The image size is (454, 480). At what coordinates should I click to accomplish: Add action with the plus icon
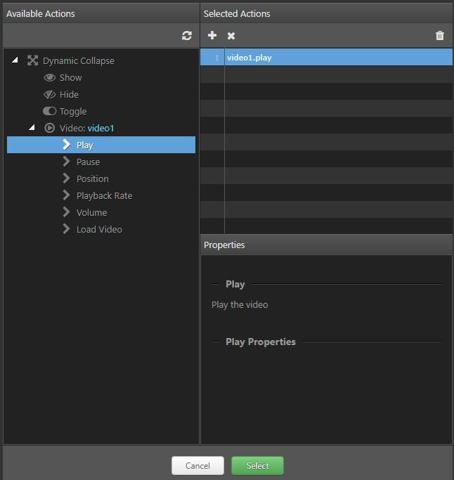212,35
